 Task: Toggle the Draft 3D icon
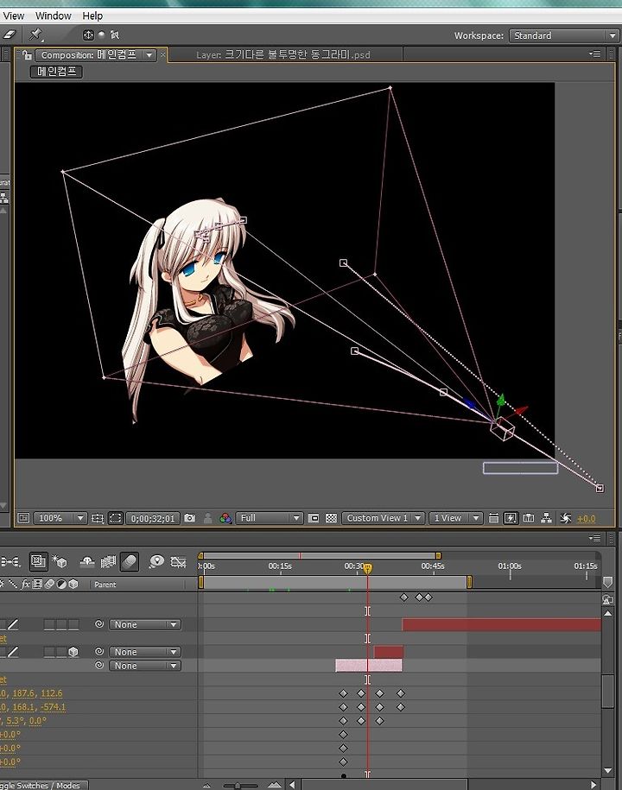(x=60, y=561)
